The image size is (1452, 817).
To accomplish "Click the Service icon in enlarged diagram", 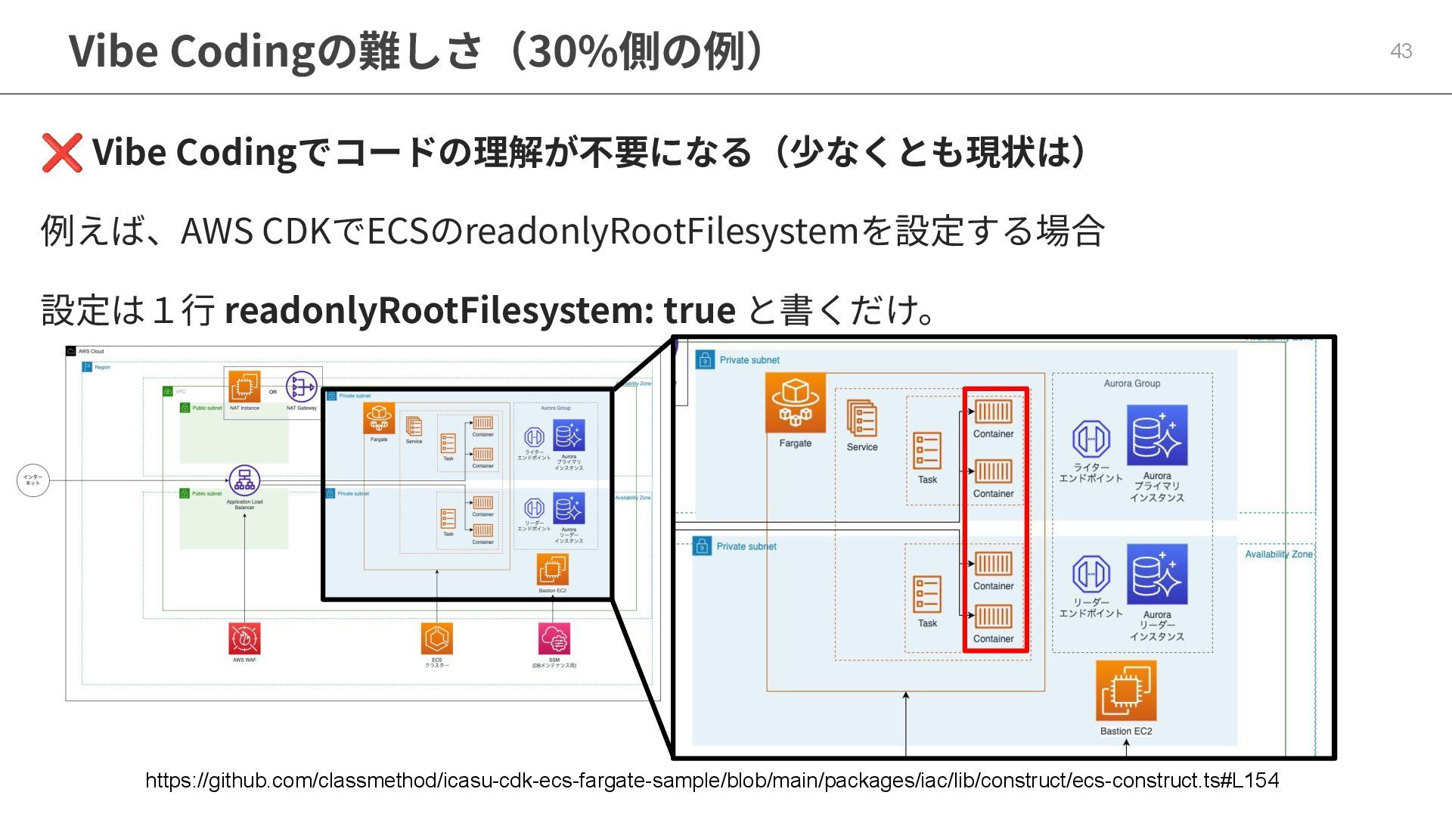I will [861, 418].
